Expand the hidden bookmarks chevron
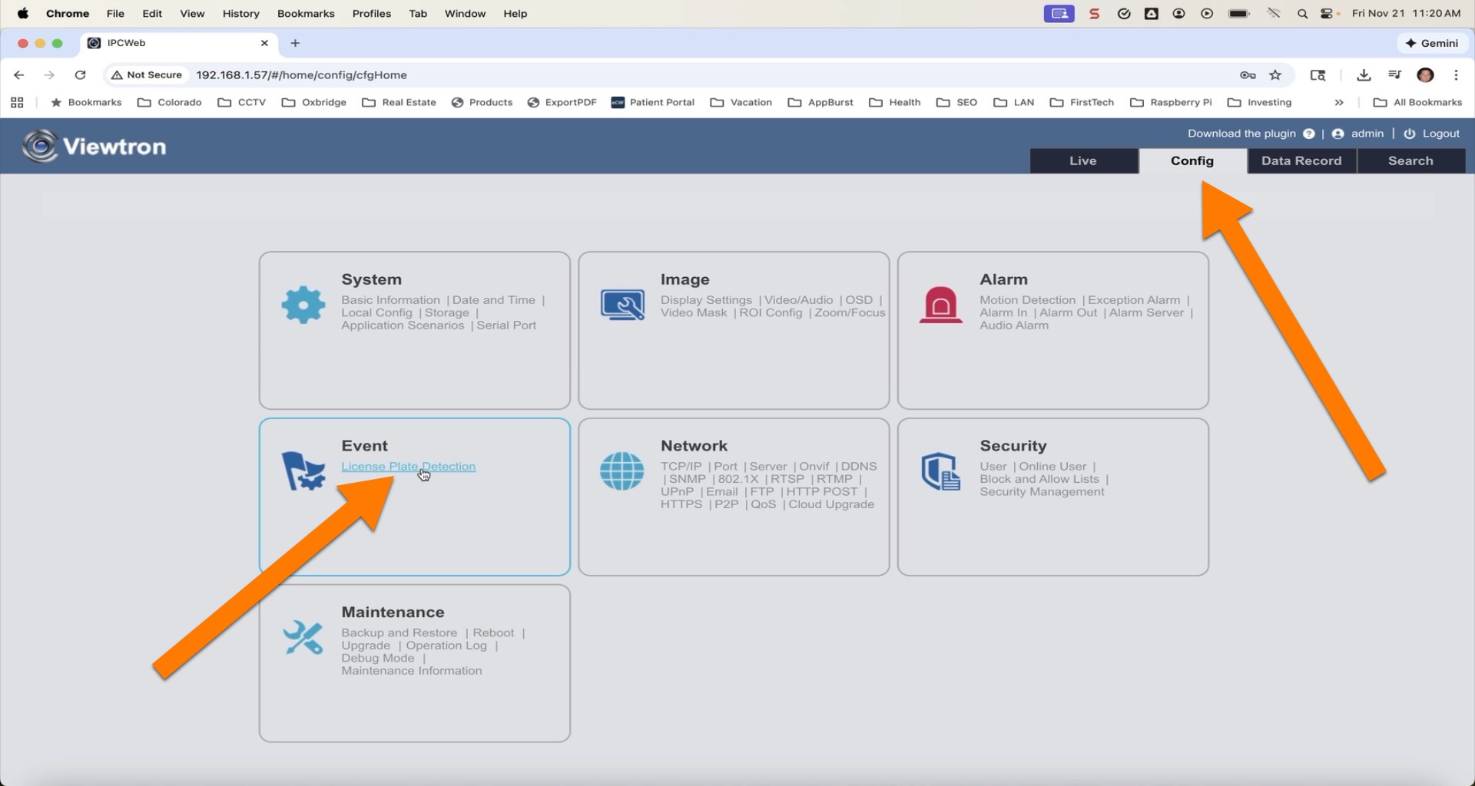The height and width of the screenshot is (786, 1475). 1339,102
